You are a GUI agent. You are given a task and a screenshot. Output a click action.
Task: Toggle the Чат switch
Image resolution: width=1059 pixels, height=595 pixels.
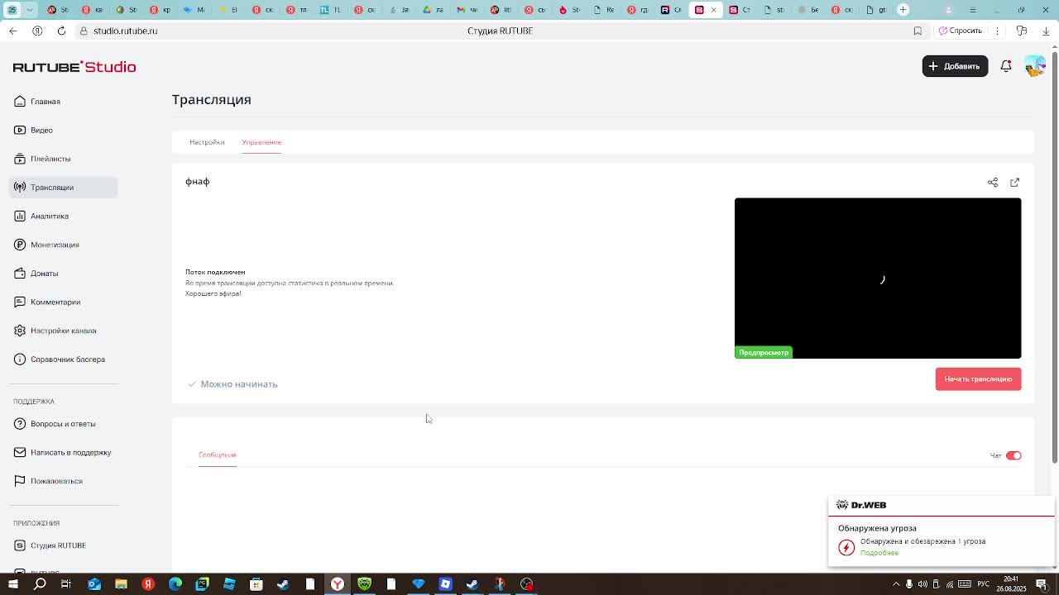pyautogui.click(x=1013, y=455)
